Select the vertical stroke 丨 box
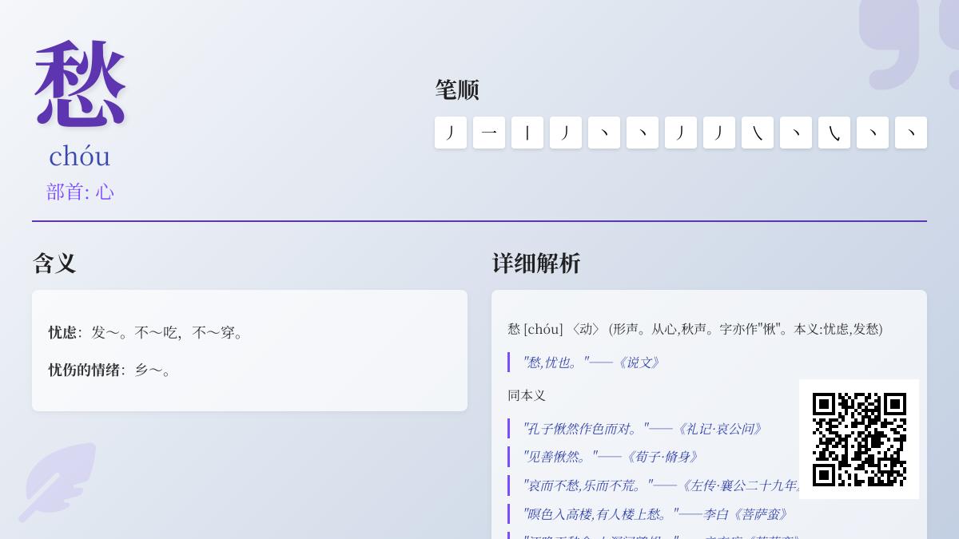959x539 pixels. [x=527, y=133]
